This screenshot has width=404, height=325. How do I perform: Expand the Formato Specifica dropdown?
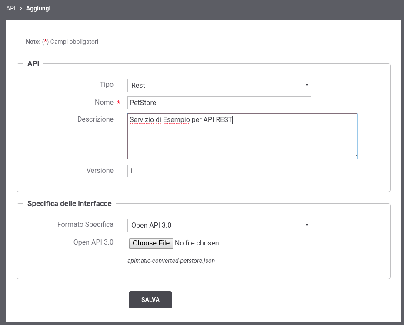coord(219,225)
